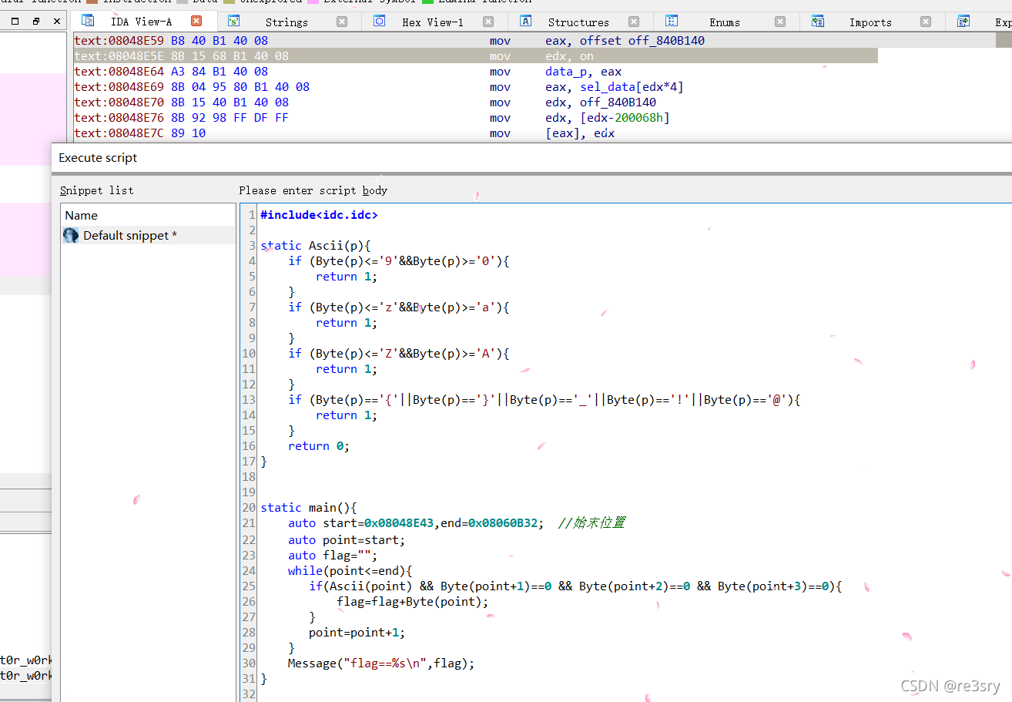
Task: Switch to the Hex View-1 tab
Action: [433, 21]
